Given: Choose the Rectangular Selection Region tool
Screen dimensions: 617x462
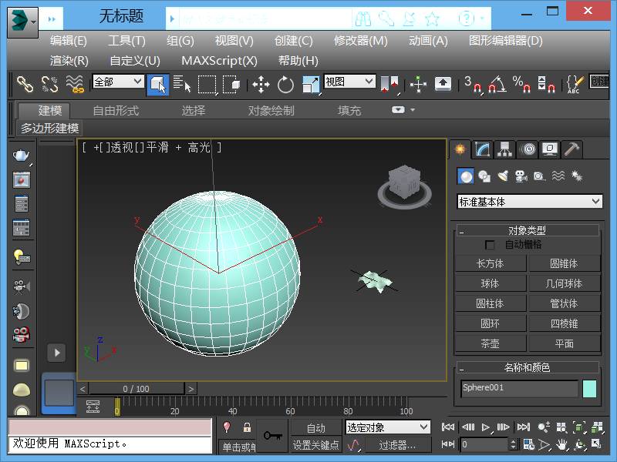Looking at the screenshot, I should 207,84.
